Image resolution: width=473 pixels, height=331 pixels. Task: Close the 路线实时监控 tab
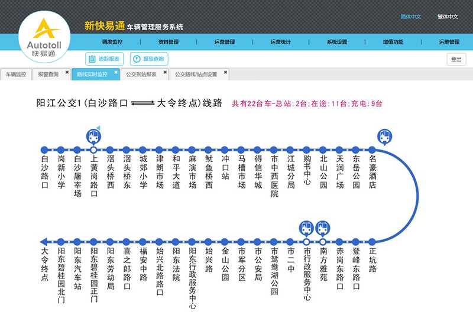click(116, 72)
